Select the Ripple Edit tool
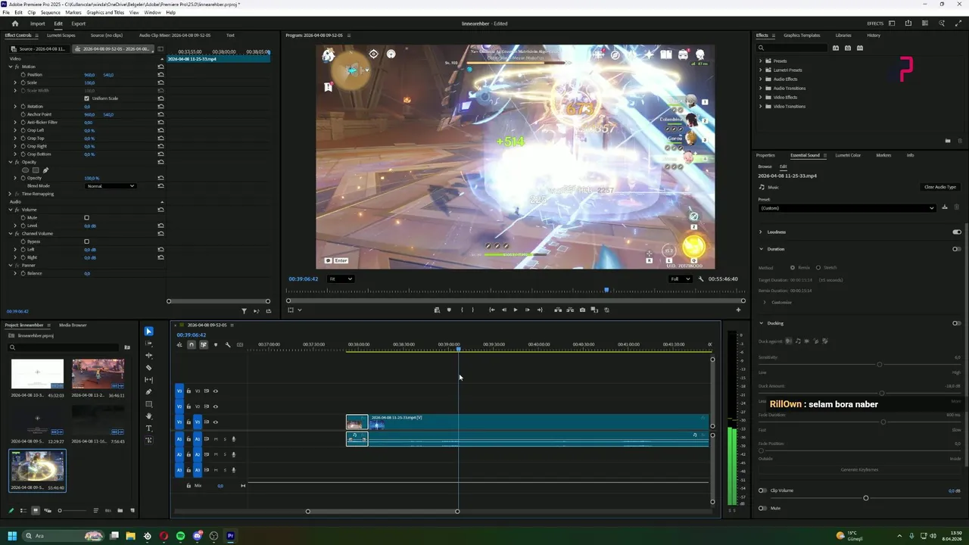Viewport: 969px width, 545px height. pyautogui.click(x=148, y=355)
